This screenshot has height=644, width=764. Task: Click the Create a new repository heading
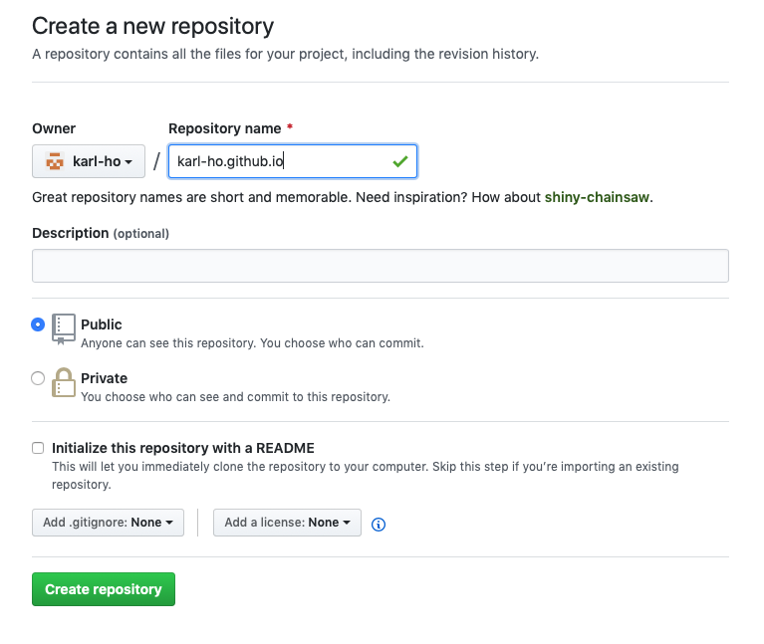[x=153, y=26]
